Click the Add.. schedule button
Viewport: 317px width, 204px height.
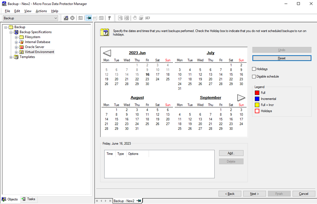coord(231,153)
